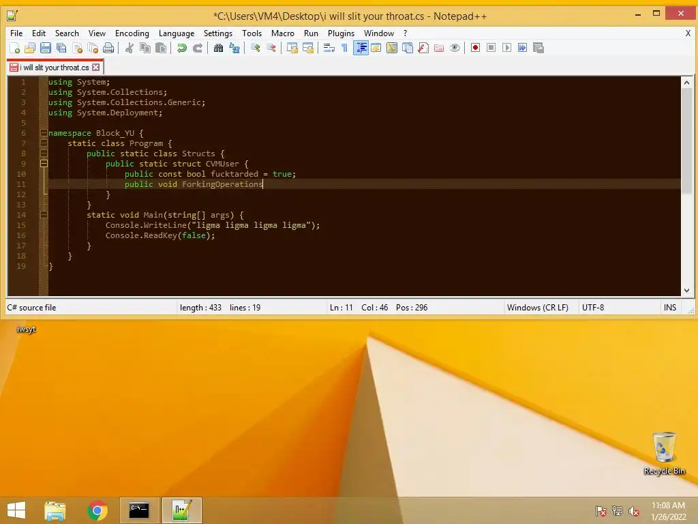Screen dimensions: 698x524
Task: Click the Zoom In magnifier icon
Action: (255, 48)
